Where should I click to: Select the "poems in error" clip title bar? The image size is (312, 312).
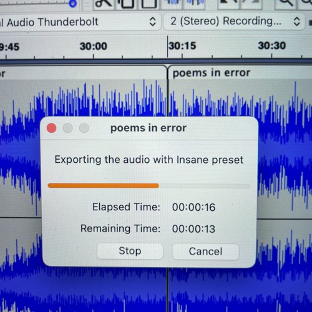pyautogui.click(x=239, y=73)
